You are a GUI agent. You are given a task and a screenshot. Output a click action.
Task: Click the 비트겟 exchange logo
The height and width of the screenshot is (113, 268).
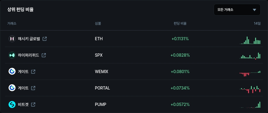pos(12,104)
